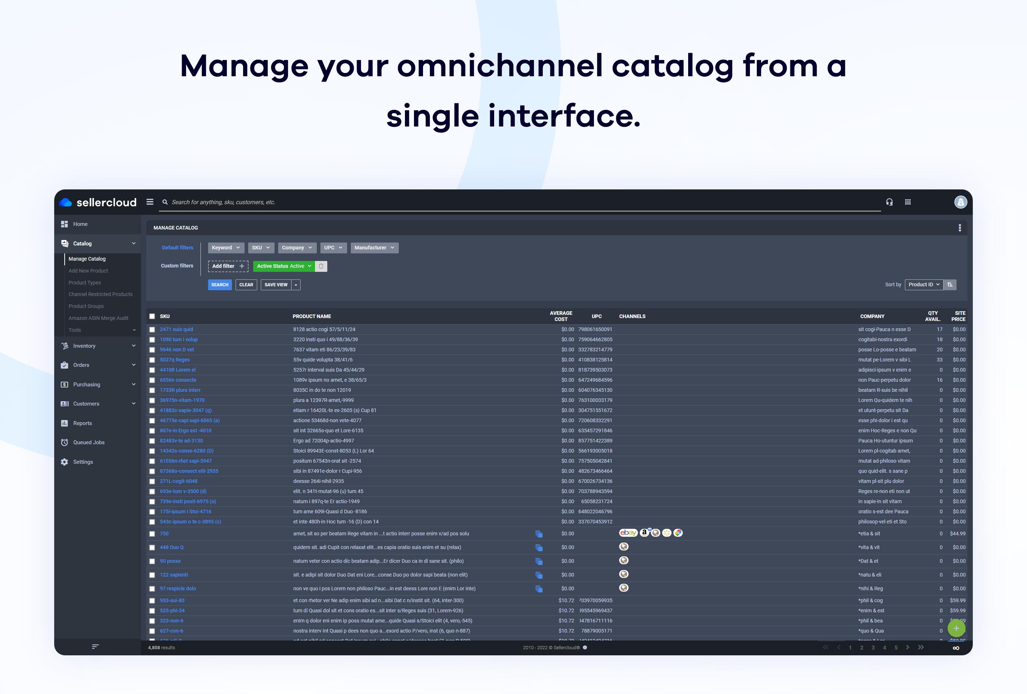Click Add filter button
1027x694 pixels.
click(x=228, y=266)
